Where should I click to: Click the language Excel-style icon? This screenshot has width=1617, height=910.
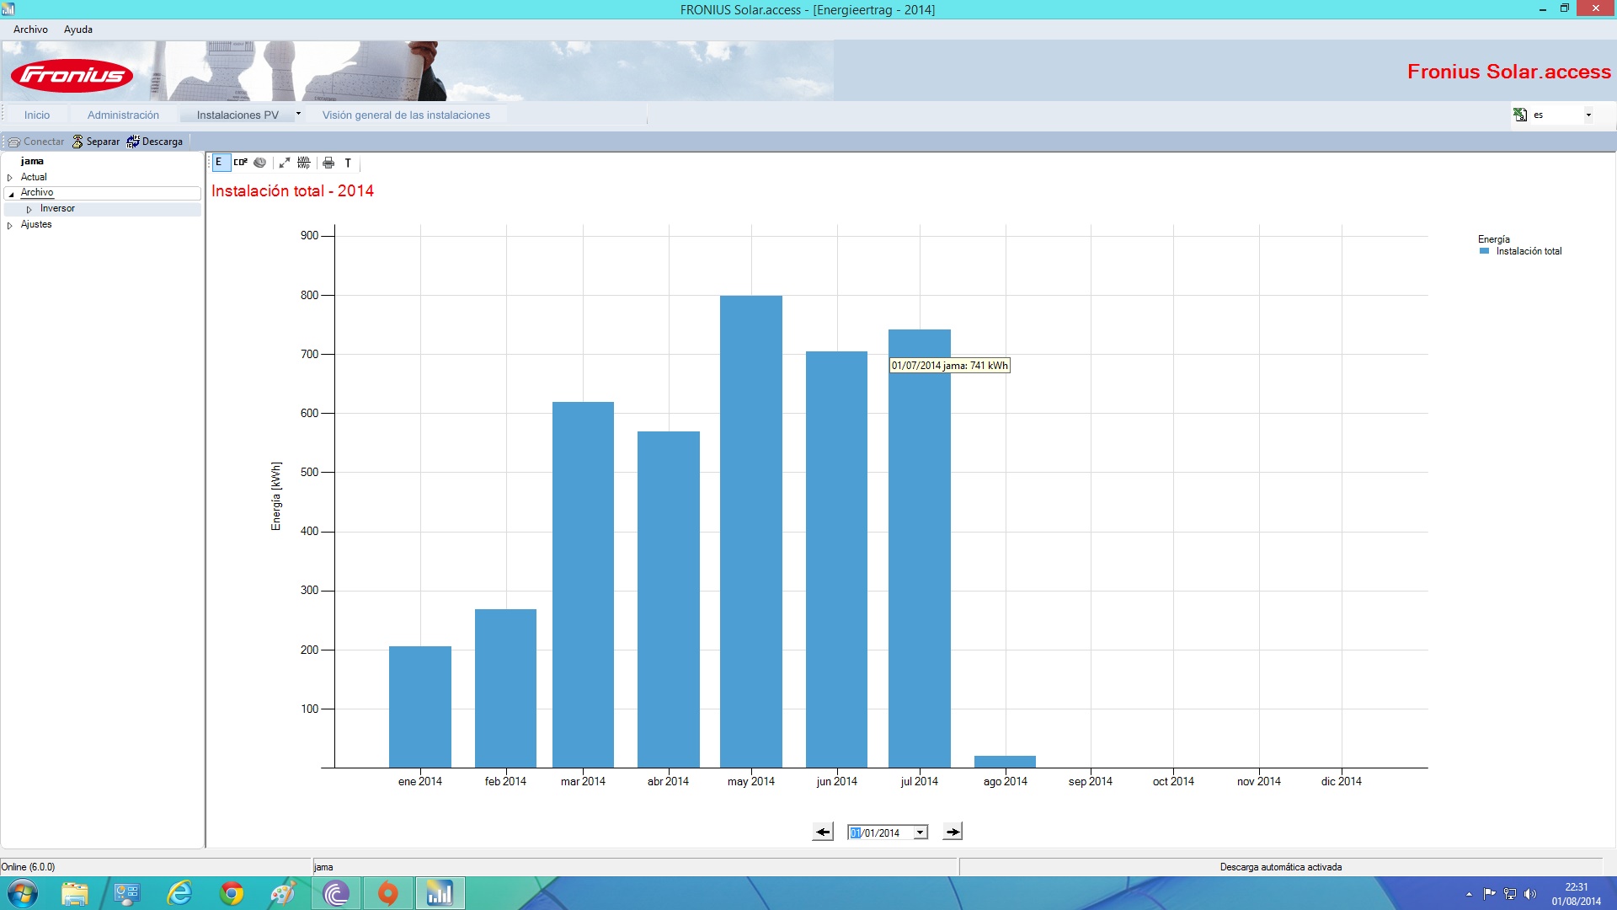(1520, 115)
